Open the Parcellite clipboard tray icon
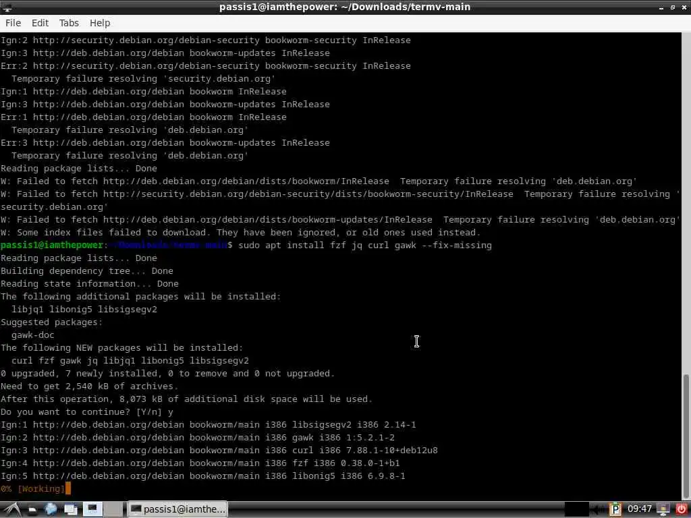This screenshot has width=691, height=518. (615, 510)
